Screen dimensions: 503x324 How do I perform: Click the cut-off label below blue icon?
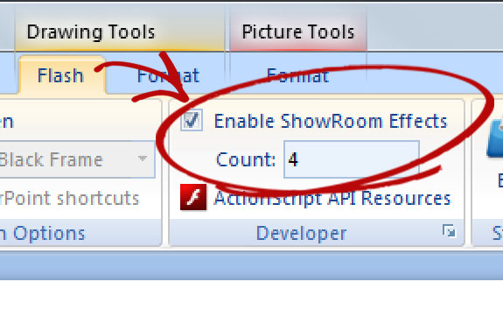tap(500, 180)
